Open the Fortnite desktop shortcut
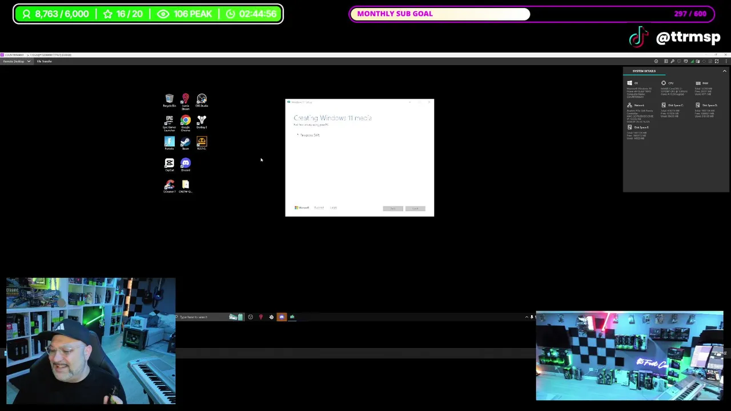 tap(169, 143)
